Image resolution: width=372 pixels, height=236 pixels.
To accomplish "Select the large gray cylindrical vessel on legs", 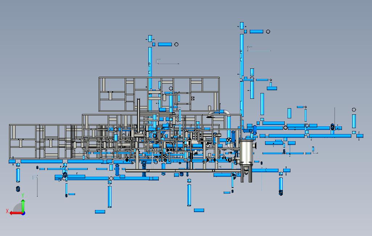I will click(246, 160).
